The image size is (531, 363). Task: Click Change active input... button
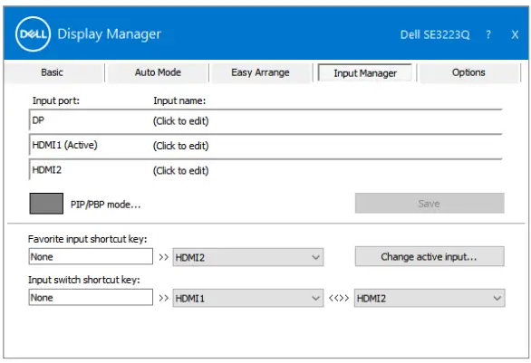pyautogui.click(x=430, y=257)
